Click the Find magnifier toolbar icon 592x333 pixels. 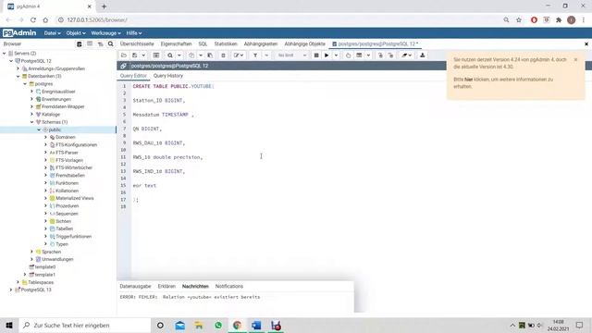(170, 55)
